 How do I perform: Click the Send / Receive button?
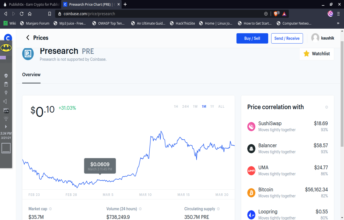click(x=287, y=38)
